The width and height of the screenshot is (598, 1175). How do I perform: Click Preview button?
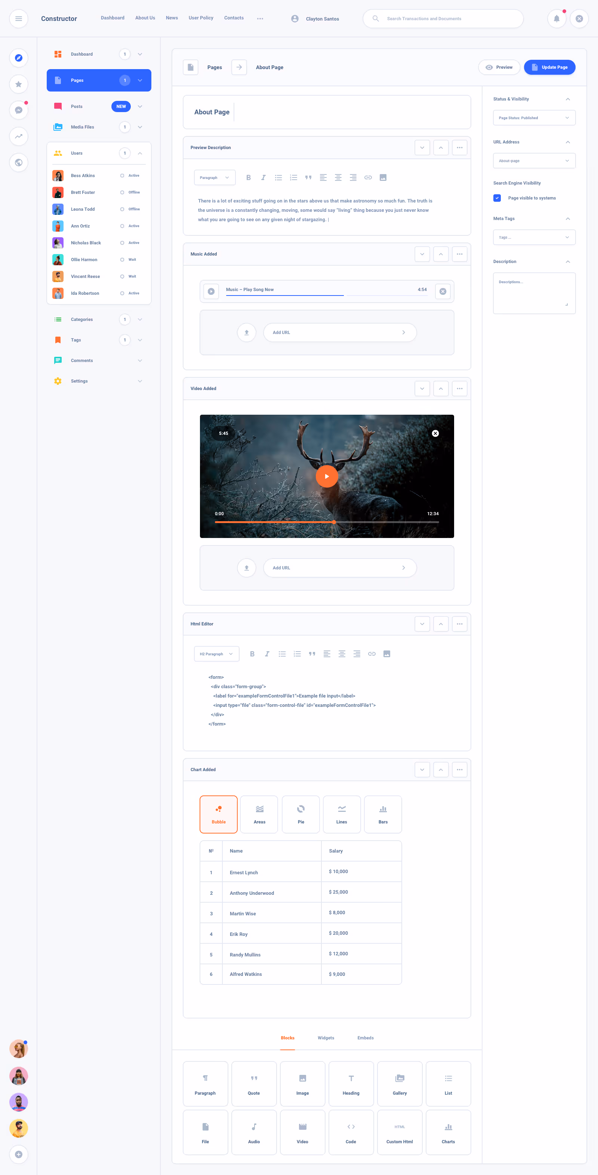(x=499, y=67)
